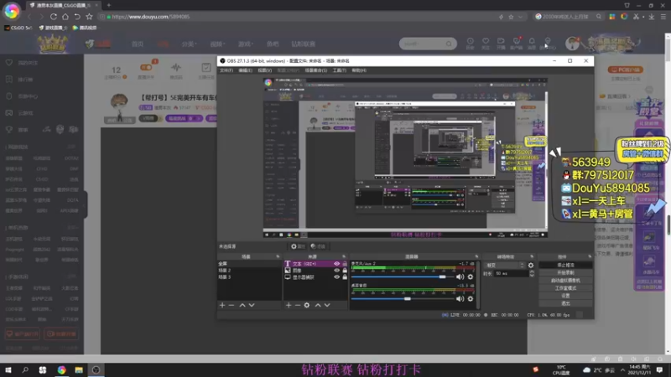This screenshot has width=671, height=377.
Task: Click the browser home icon
Action: pos(65,17)
